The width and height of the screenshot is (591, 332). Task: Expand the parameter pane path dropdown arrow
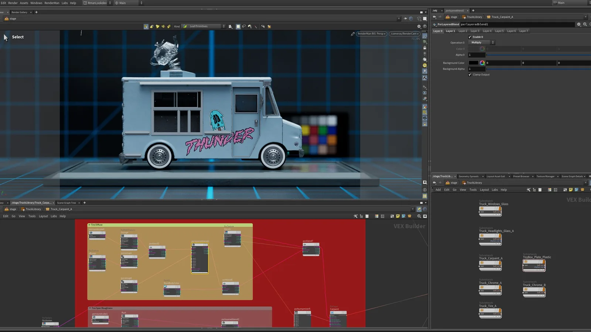[x=585, y=17]
